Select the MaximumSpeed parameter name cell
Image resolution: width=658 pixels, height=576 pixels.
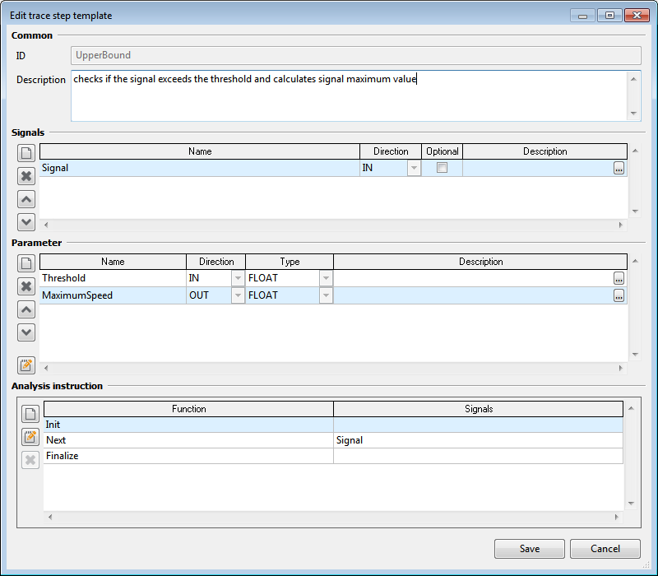(x=113, y=295)
